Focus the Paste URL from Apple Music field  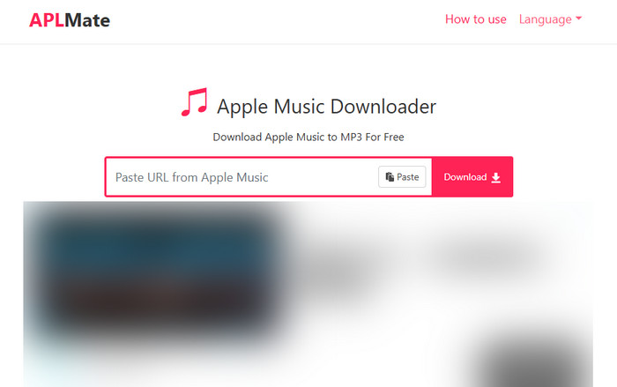pyautogui.click(x=242, y=177)
